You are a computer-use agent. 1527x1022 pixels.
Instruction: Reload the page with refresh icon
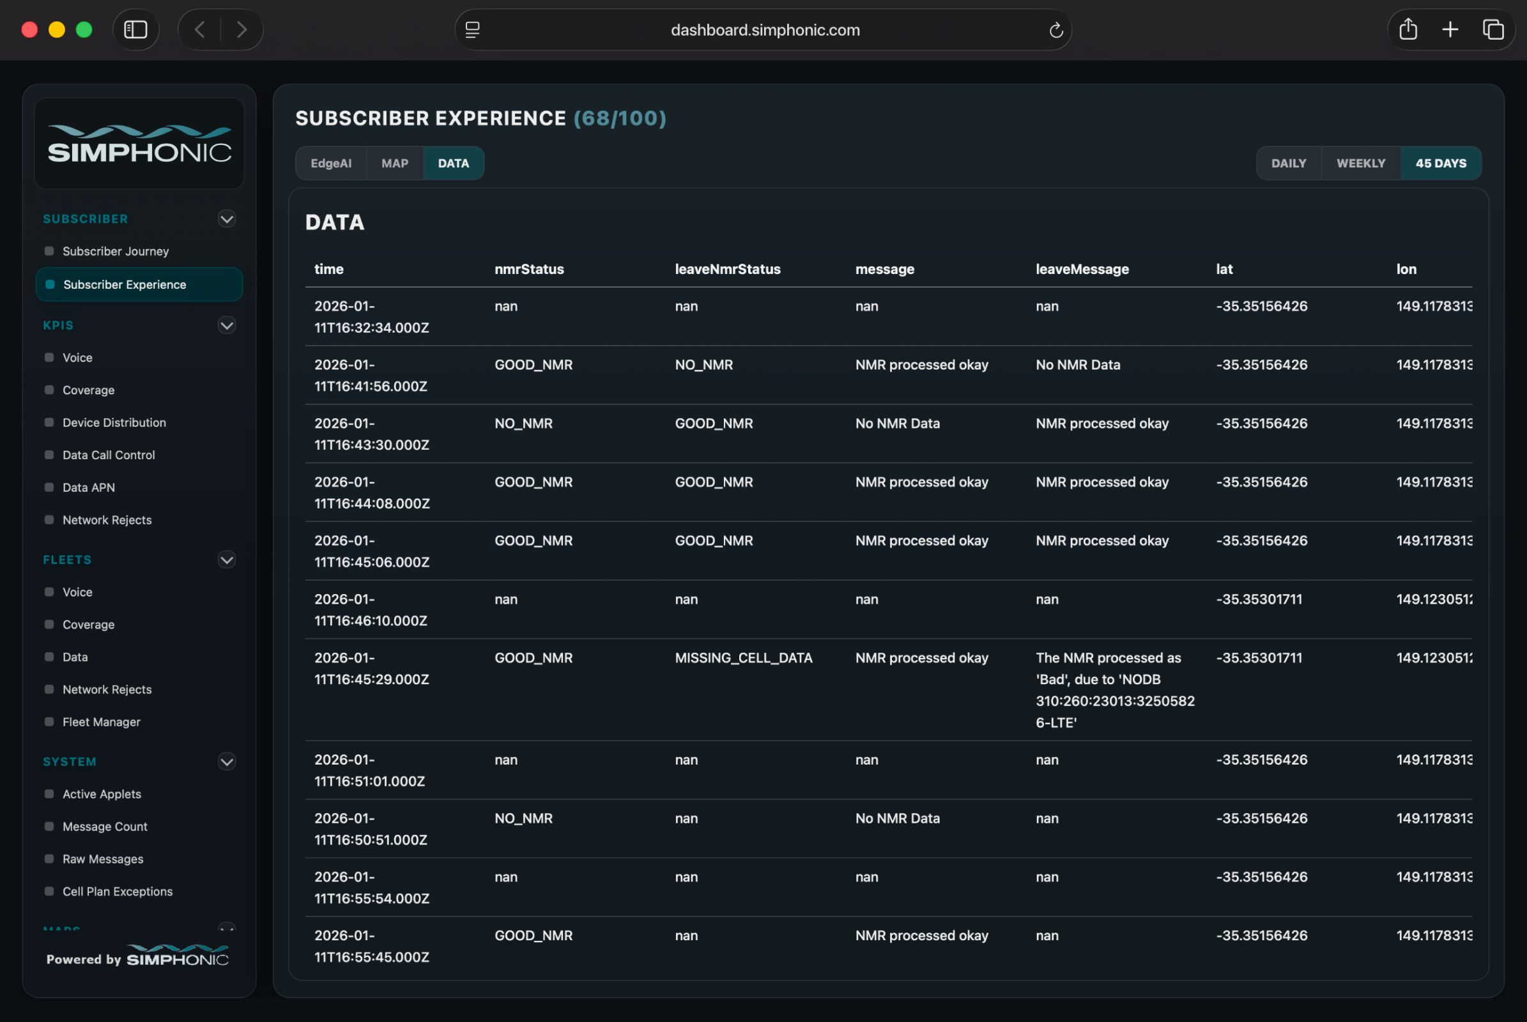coord(1055,30)
